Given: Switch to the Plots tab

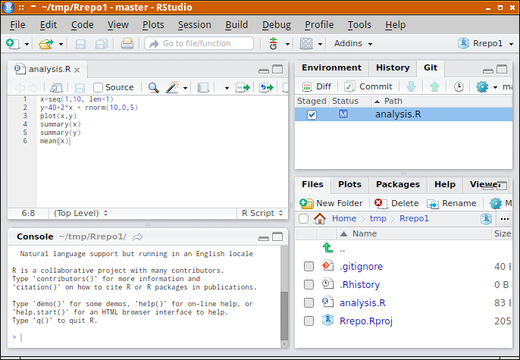Looking at the screenshot, I should [349, 185].
